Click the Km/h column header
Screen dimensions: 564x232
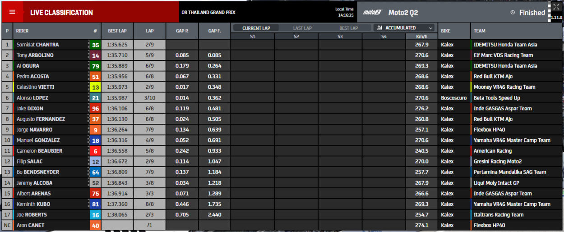(x=421, y=36)
